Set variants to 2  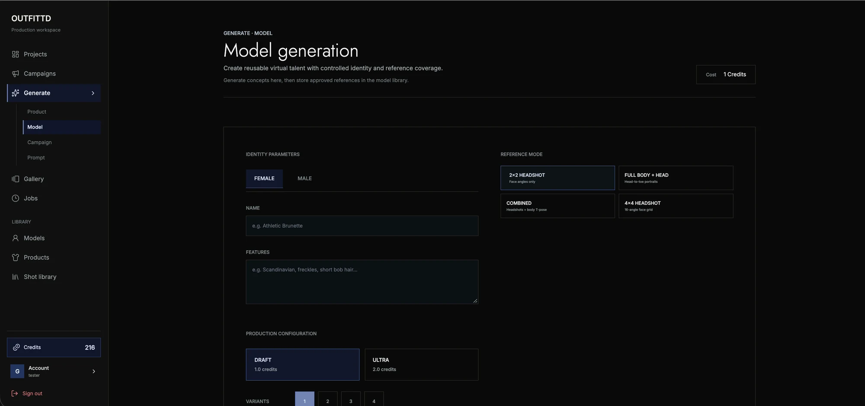click(328, 399)
